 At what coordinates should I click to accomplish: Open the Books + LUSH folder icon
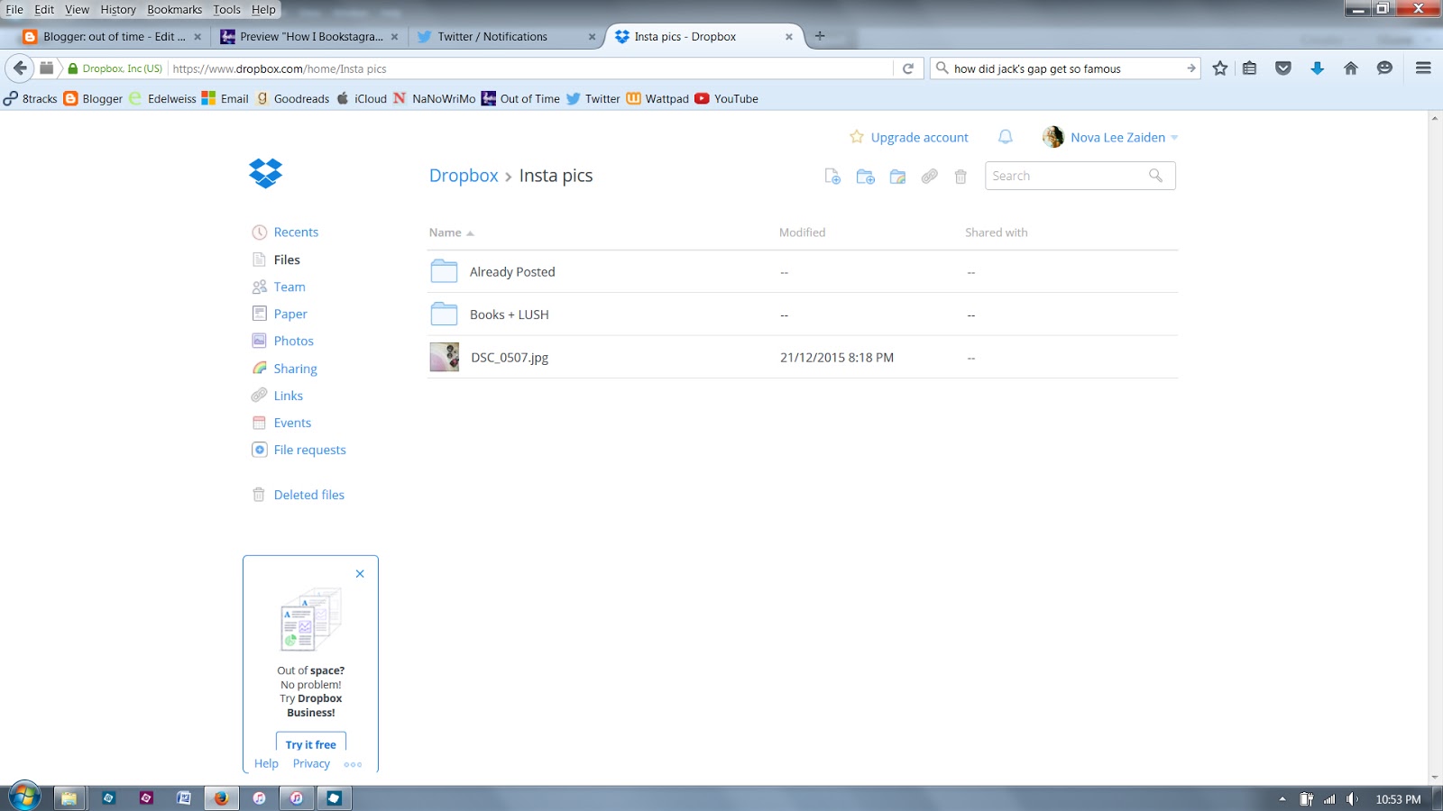tap(444, 314)
